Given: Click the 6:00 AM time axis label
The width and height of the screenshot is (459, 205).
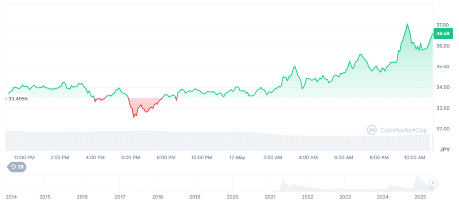Looking at the screenshot, I should pos(343,158).
